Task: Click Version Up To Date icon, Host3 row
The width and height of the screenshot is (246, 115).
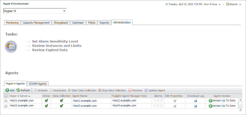Action: click(210, 106)
